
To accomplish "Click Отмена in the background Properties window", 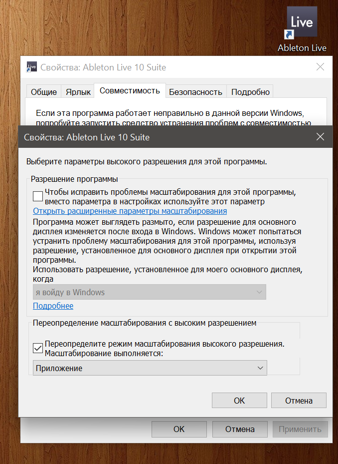I will click(x=240, y=429).
